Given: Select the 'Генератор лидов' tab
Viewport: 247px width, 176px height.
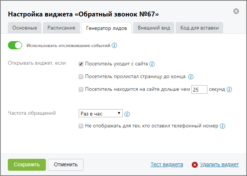Looking at the screenshot, I should point(106,28).
